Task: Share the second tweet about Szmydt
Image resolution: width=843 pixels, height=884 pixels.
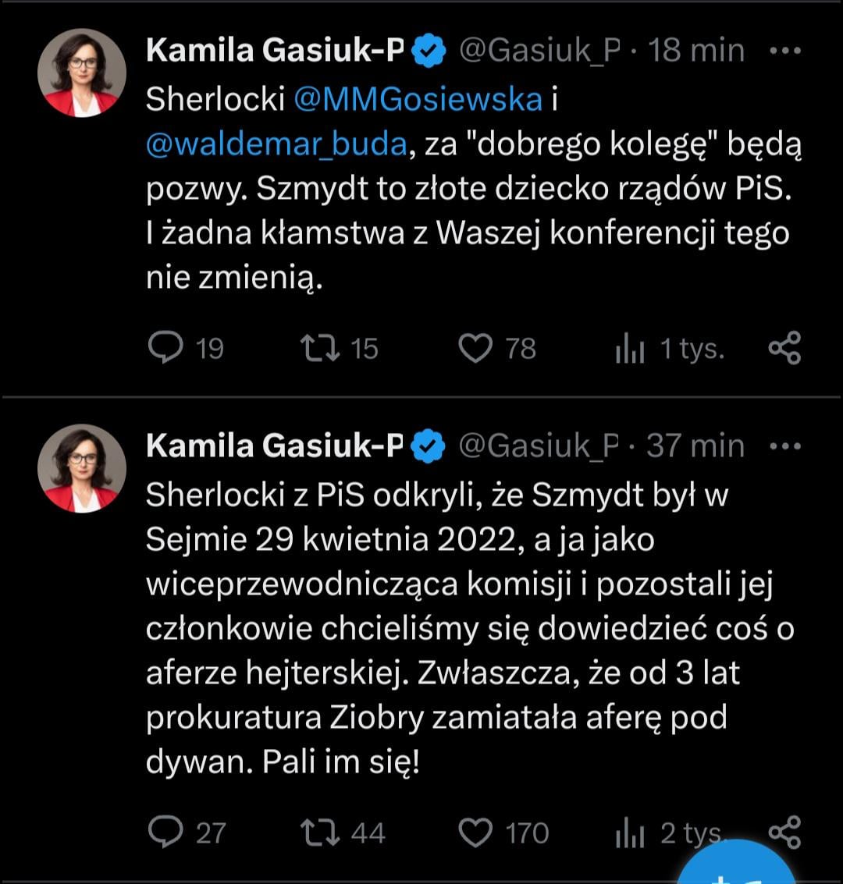Action: click(784, 833)
